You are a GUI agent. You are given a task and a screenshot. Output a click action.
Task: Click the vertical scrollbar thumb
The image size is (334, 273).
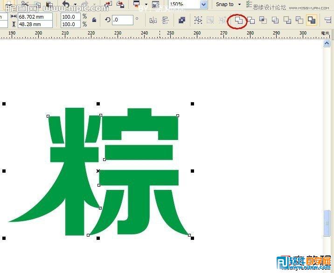(327, 223)
